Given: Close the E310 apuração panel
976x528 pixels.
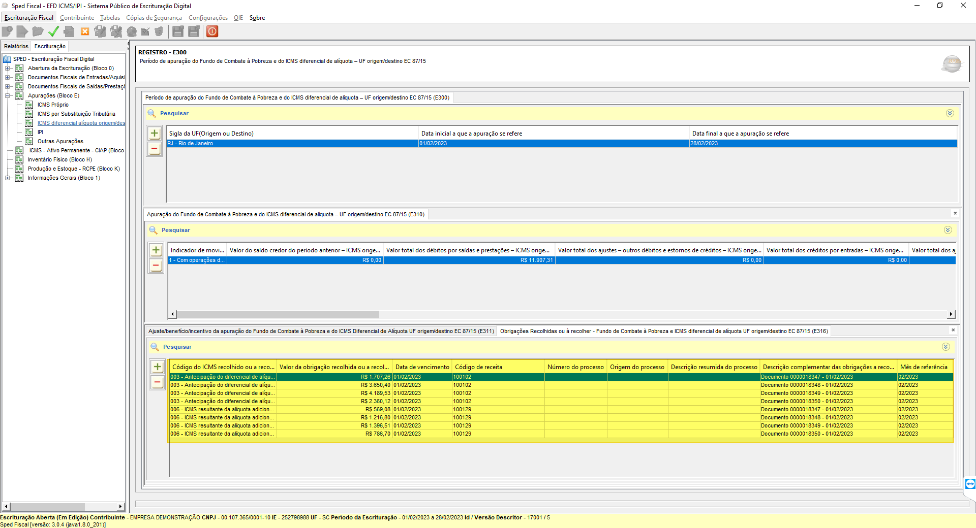Looking at the screenshot, I should click(x=955, y=213).
